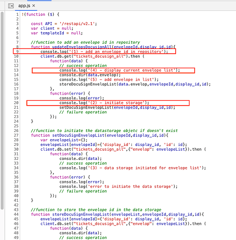
Task: Place cursor on 'const API' declaration line
Action: click(x=64, y=24)
